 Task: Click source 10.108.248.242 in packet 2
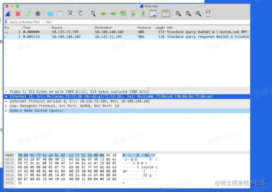coord(66,37)
